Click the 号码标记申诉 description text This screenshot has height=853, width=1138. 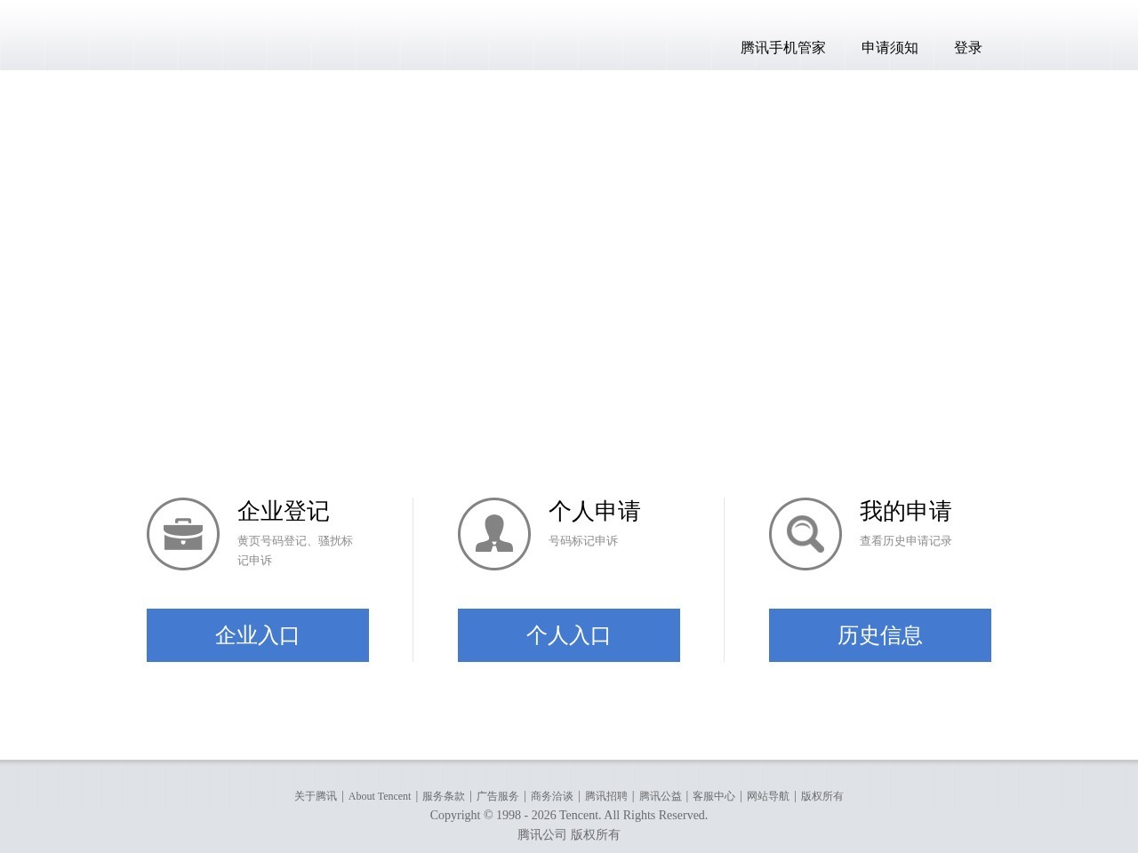tap(583, 540)
